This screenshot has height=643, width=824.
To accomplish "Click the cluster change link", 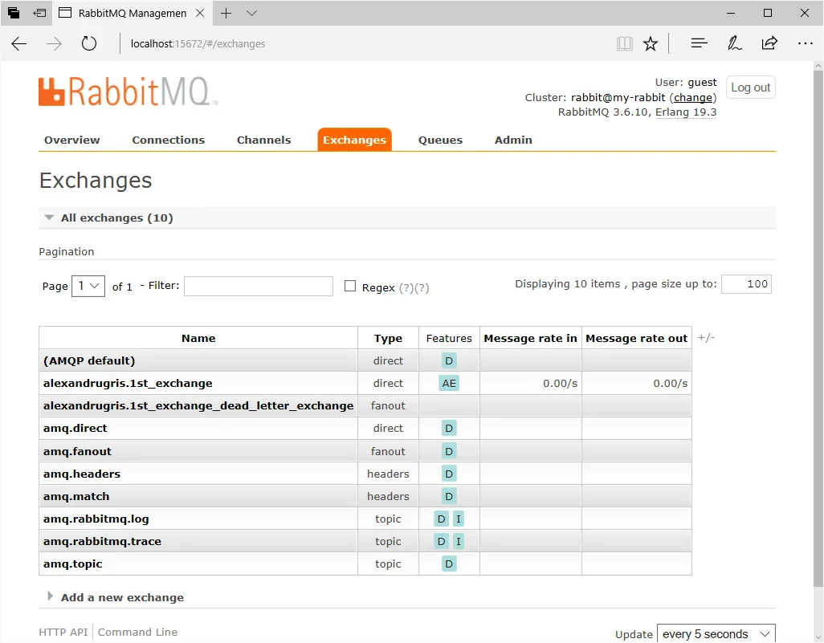I will (693, 98).
